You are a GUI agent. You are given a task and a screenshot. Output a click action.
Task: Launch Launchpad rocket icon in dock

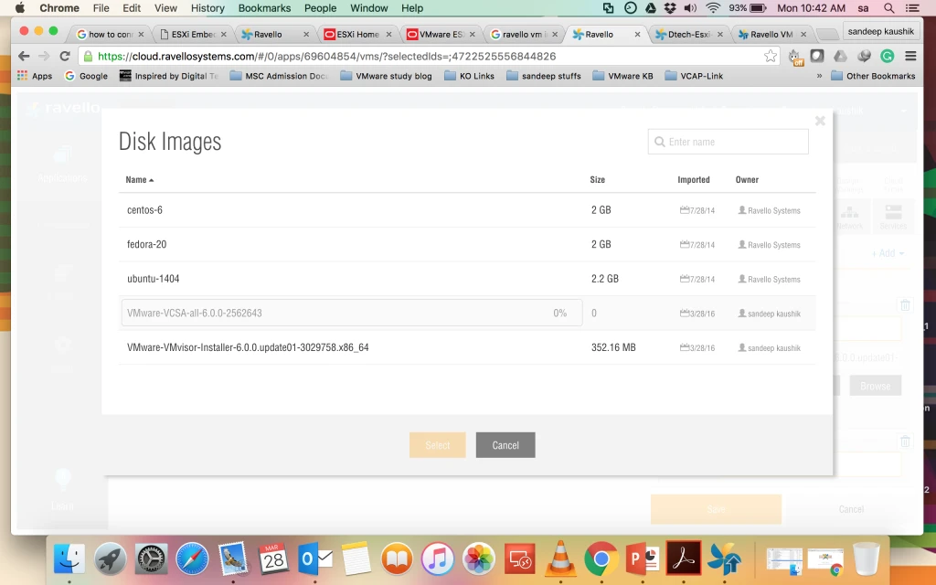(x=110, y=559)
